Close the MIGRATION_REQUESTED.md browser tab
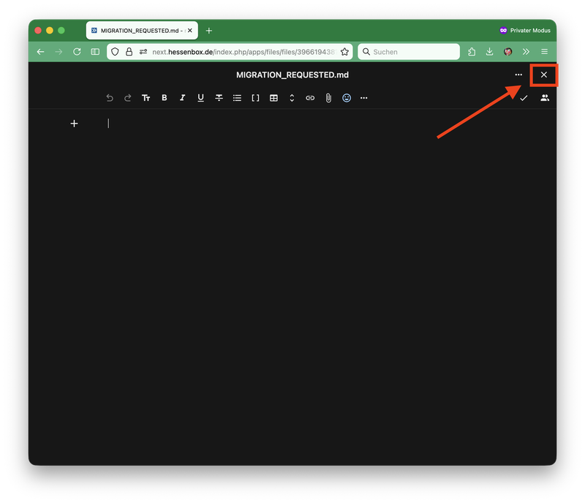 (190, 31)
